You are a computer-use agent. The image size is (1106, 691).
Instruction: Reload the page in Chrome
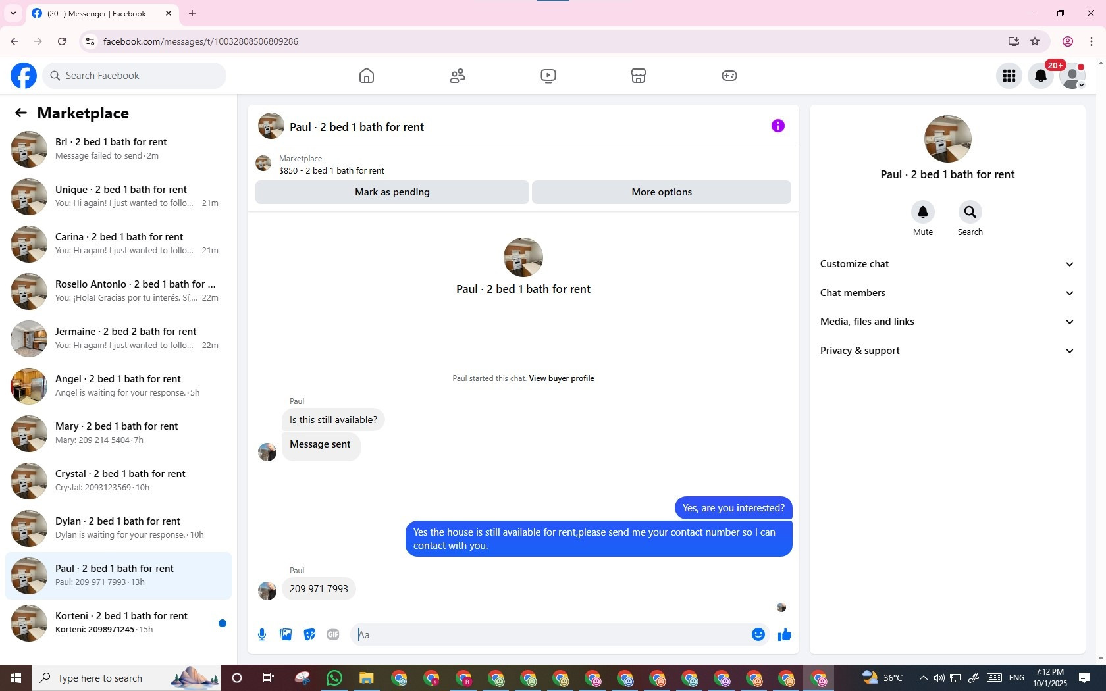coord(62,41)
